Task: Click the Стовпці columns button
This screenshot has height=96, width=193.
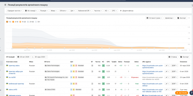Action: 173,57
